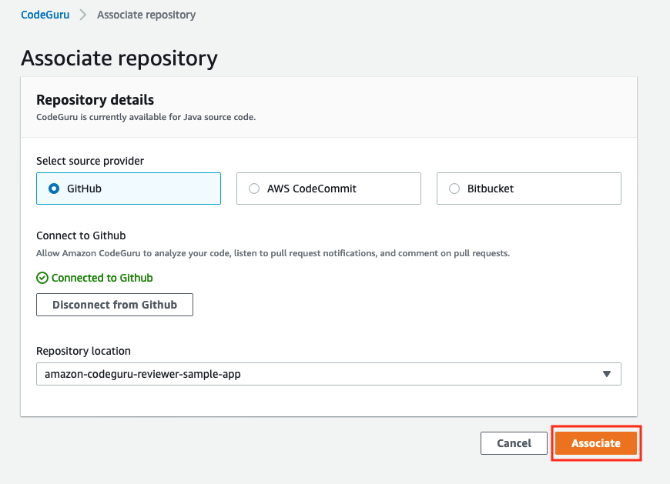This screenshot has width=670, height=484.
Task: Click the green Connected to Github checkmark icon
Action: tap(42, 278)
